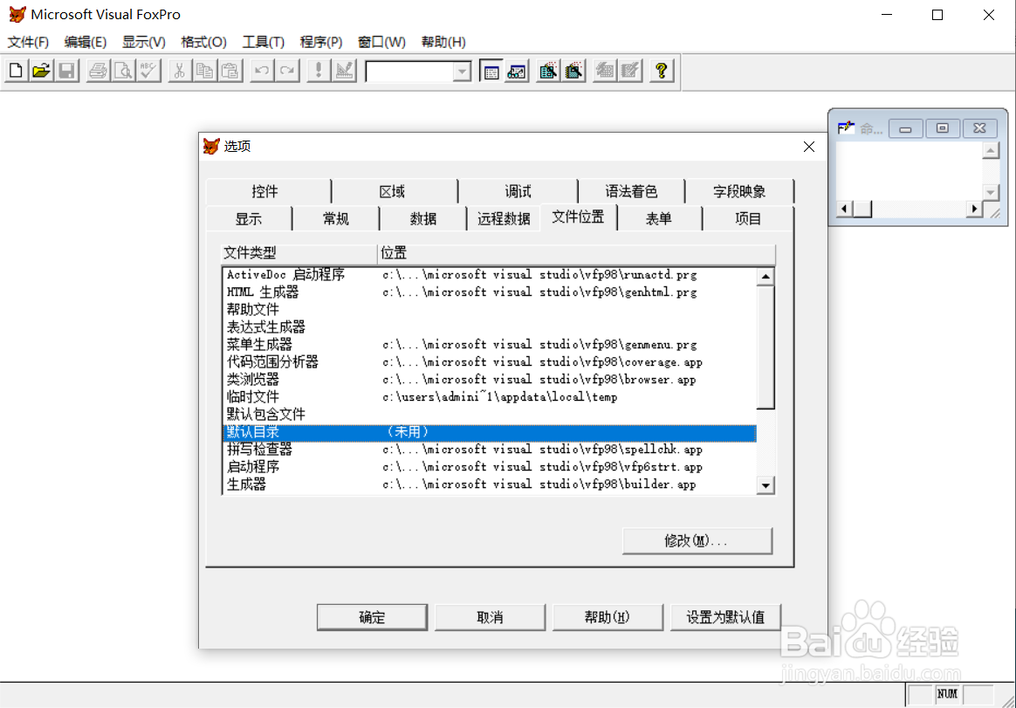1016x708 pixels.
Task: Open the 显示(V) menu
Action: click(x=144, y=42)
